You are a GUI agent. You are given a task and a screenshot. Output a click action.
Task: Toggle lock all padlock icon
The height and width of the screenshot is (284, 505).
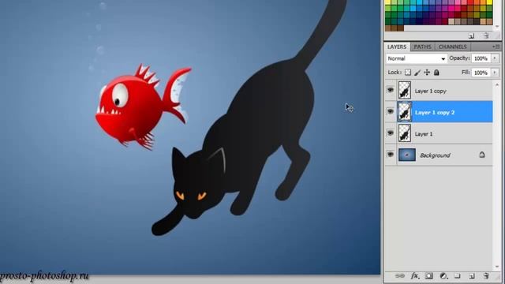pyautogui.click(x=436, y=73)
